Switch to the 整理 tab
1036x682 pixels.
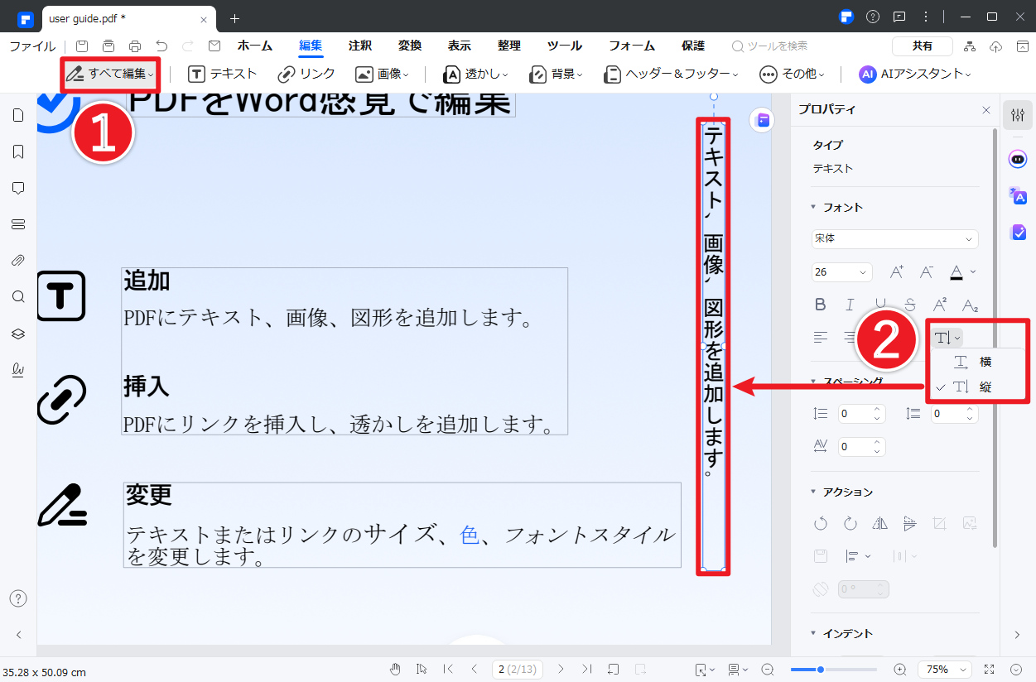click(x=509, y=46)
